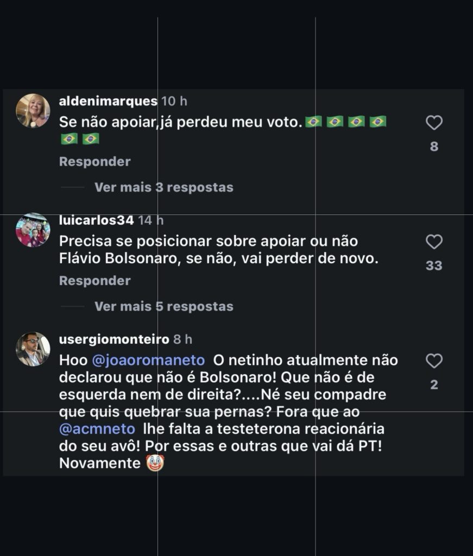
Task: View the 2 likes count
Action: point(434,385)
